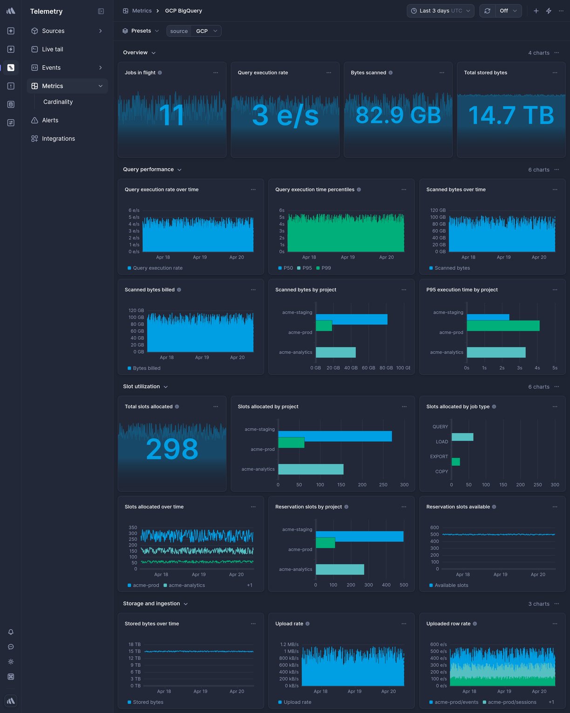
Task: Toggle the acme-analytics series in Slots allocated over time
Action: (185, 585)
